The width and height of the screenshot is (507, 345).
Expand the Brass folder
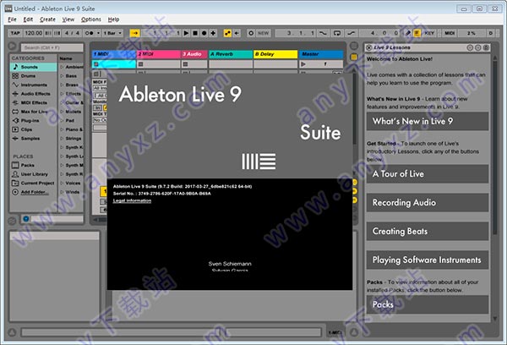pyautogui.click(x=62, y=85)
